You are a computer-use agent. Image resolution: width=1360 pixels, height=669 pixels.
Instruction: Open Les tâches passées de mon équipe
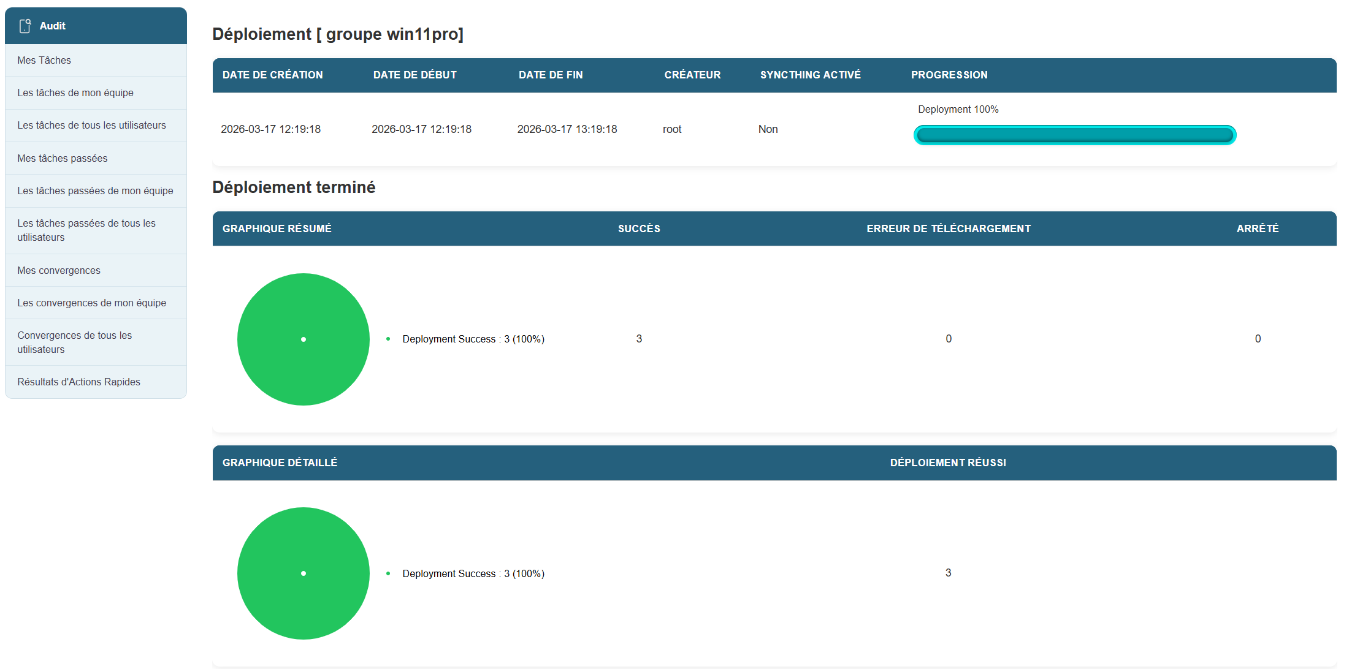(95, 191)
